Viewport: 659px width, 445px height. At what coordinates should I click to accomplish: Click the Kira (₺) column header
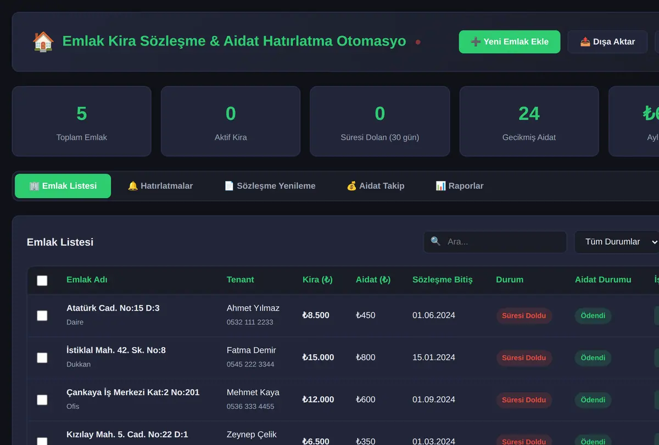pos(317,280)
